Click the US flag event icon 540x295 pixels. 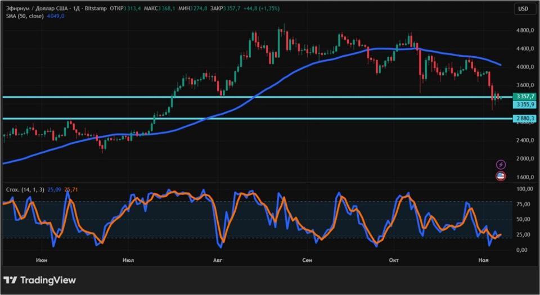coord(501,176)
